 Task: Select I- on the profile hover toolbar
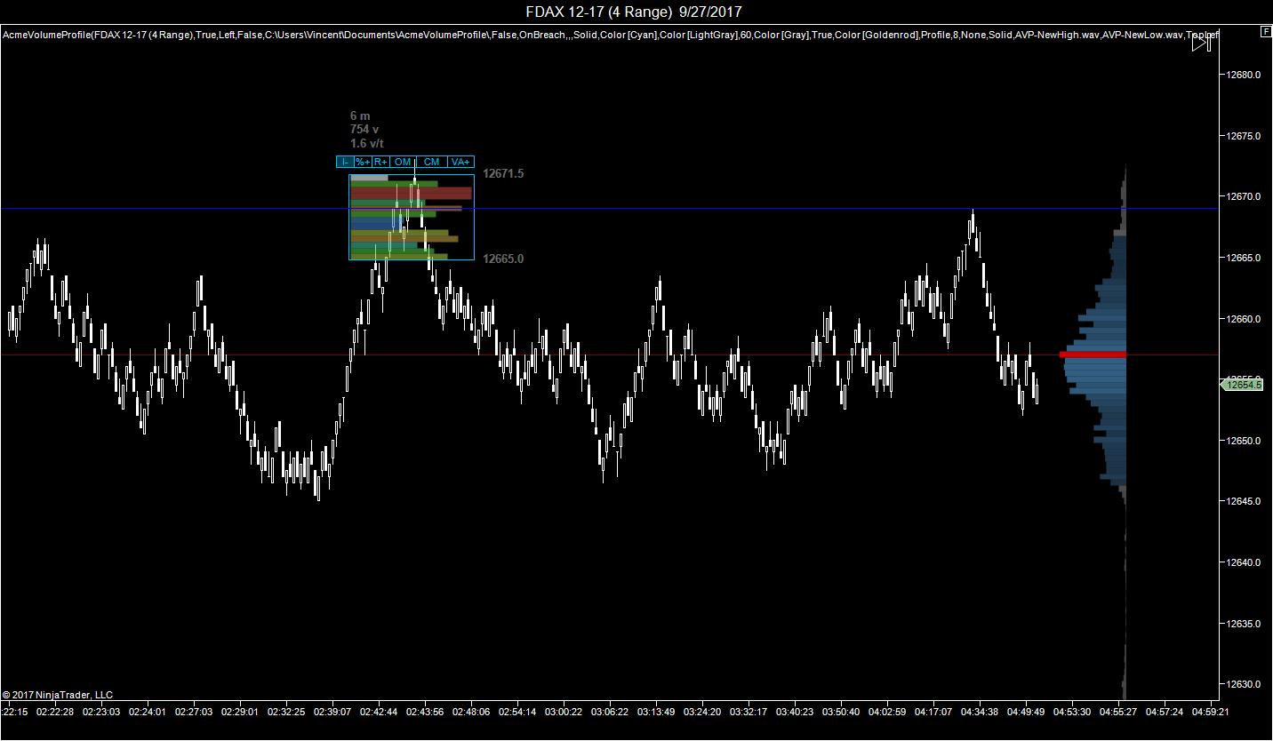pos(343,163)
